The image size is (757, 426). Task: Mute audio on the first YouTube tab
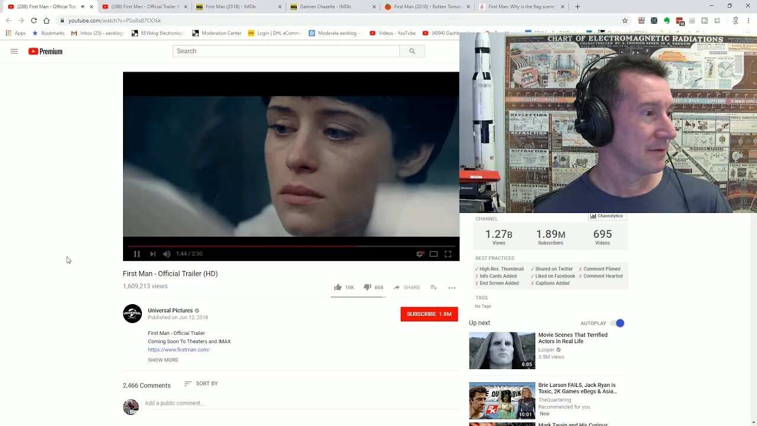coord(83,7)
